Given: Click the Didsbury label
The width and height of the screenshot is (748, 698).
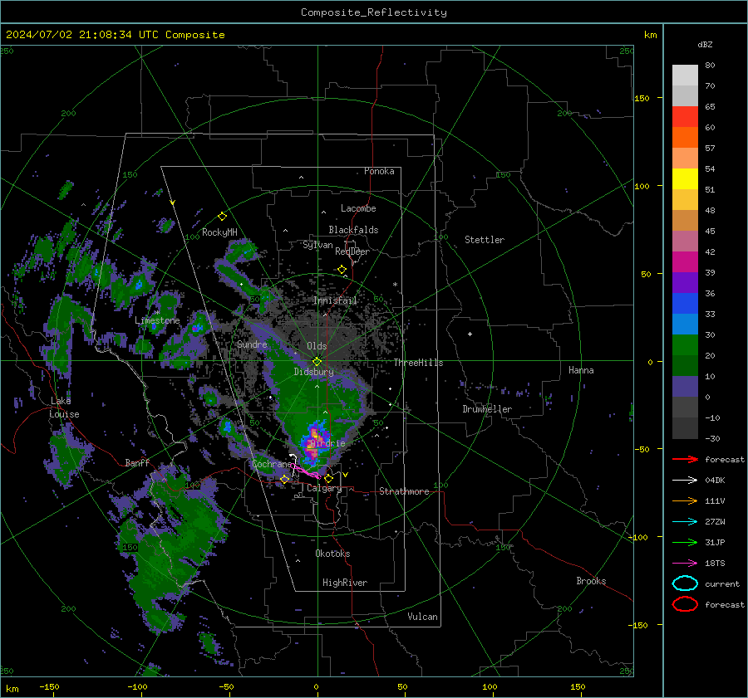Looking at the screenshot, I should point(313,372).
